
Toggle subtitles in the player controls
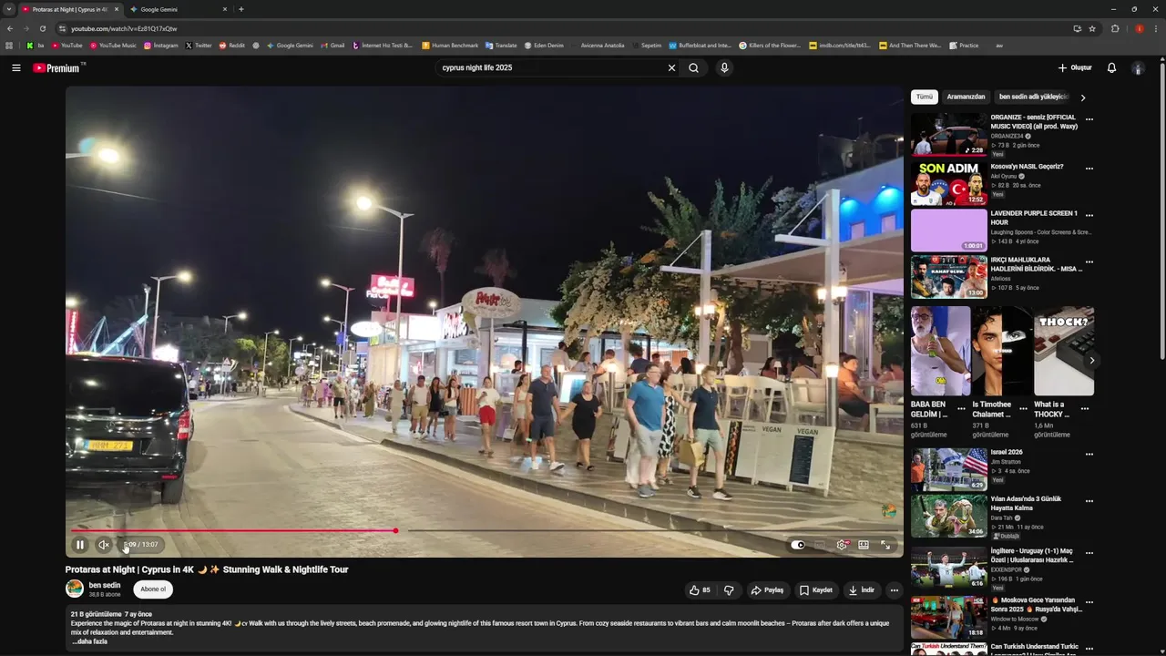pyautogui.click(x=820, y=545)
